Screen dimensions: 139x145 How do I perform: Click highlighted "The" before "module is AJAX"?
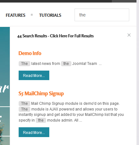pyautogui.click(x=24, y=109)
